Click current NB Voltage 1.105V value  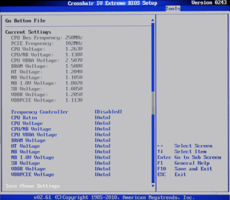tap(74, 77)
